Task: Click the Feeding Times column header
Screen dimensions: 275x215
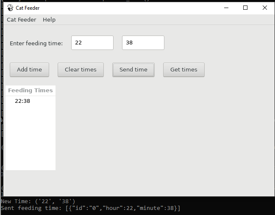Action: (x=31, y=91)
